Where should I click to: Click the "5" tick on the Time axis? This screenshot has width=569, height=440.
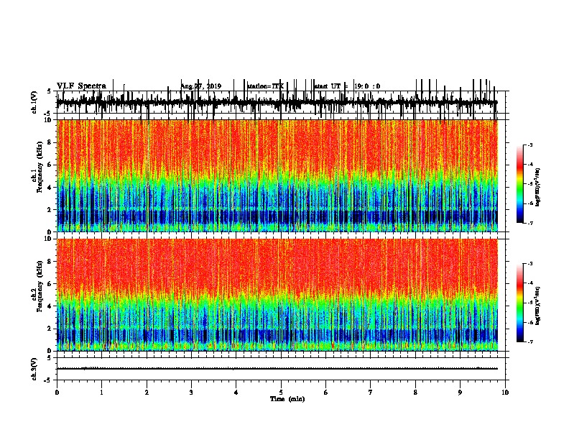(281, 393)
